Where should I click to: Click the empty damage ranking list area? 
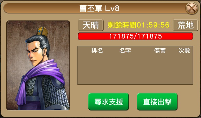135,69
